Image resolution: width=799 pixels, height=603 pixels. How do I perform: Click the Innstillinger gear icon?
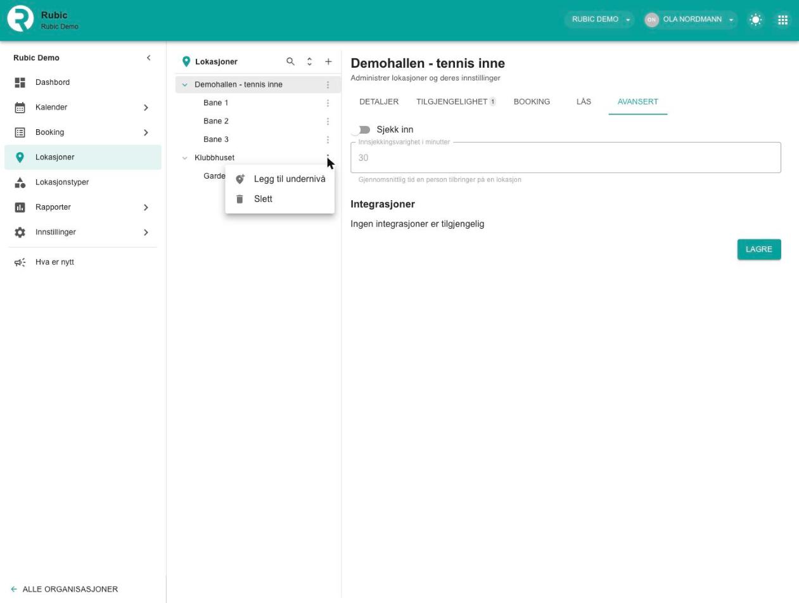[x=20, y=232]
